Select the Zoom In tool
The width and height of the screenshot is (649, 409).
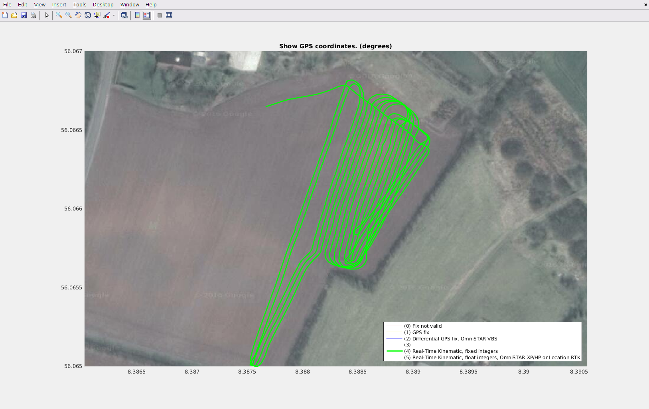[59, 15]
